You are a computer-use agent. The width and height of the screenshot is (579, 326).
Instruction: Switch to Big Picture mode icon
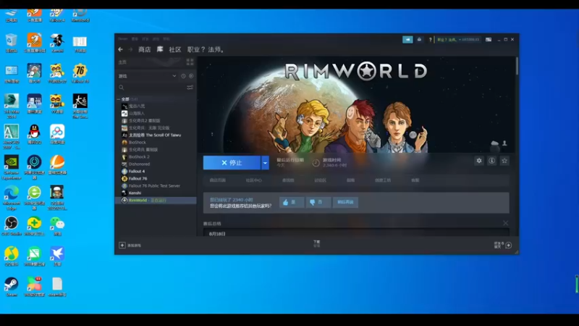point(489,40)
